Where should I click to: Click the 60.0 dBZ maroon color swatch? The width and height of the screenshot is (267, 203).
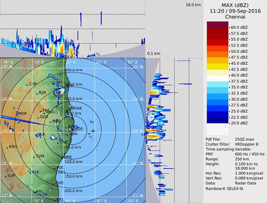click(x=217, y=24)
